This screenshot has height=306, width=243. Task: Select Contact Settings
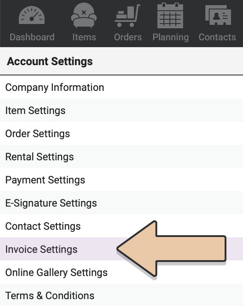pos(121,226)
